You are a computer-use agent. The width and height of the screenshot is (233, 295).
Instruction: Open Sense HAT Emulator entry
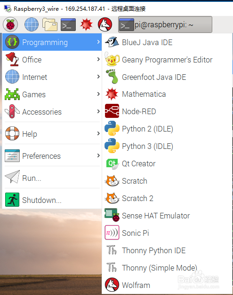167,216
